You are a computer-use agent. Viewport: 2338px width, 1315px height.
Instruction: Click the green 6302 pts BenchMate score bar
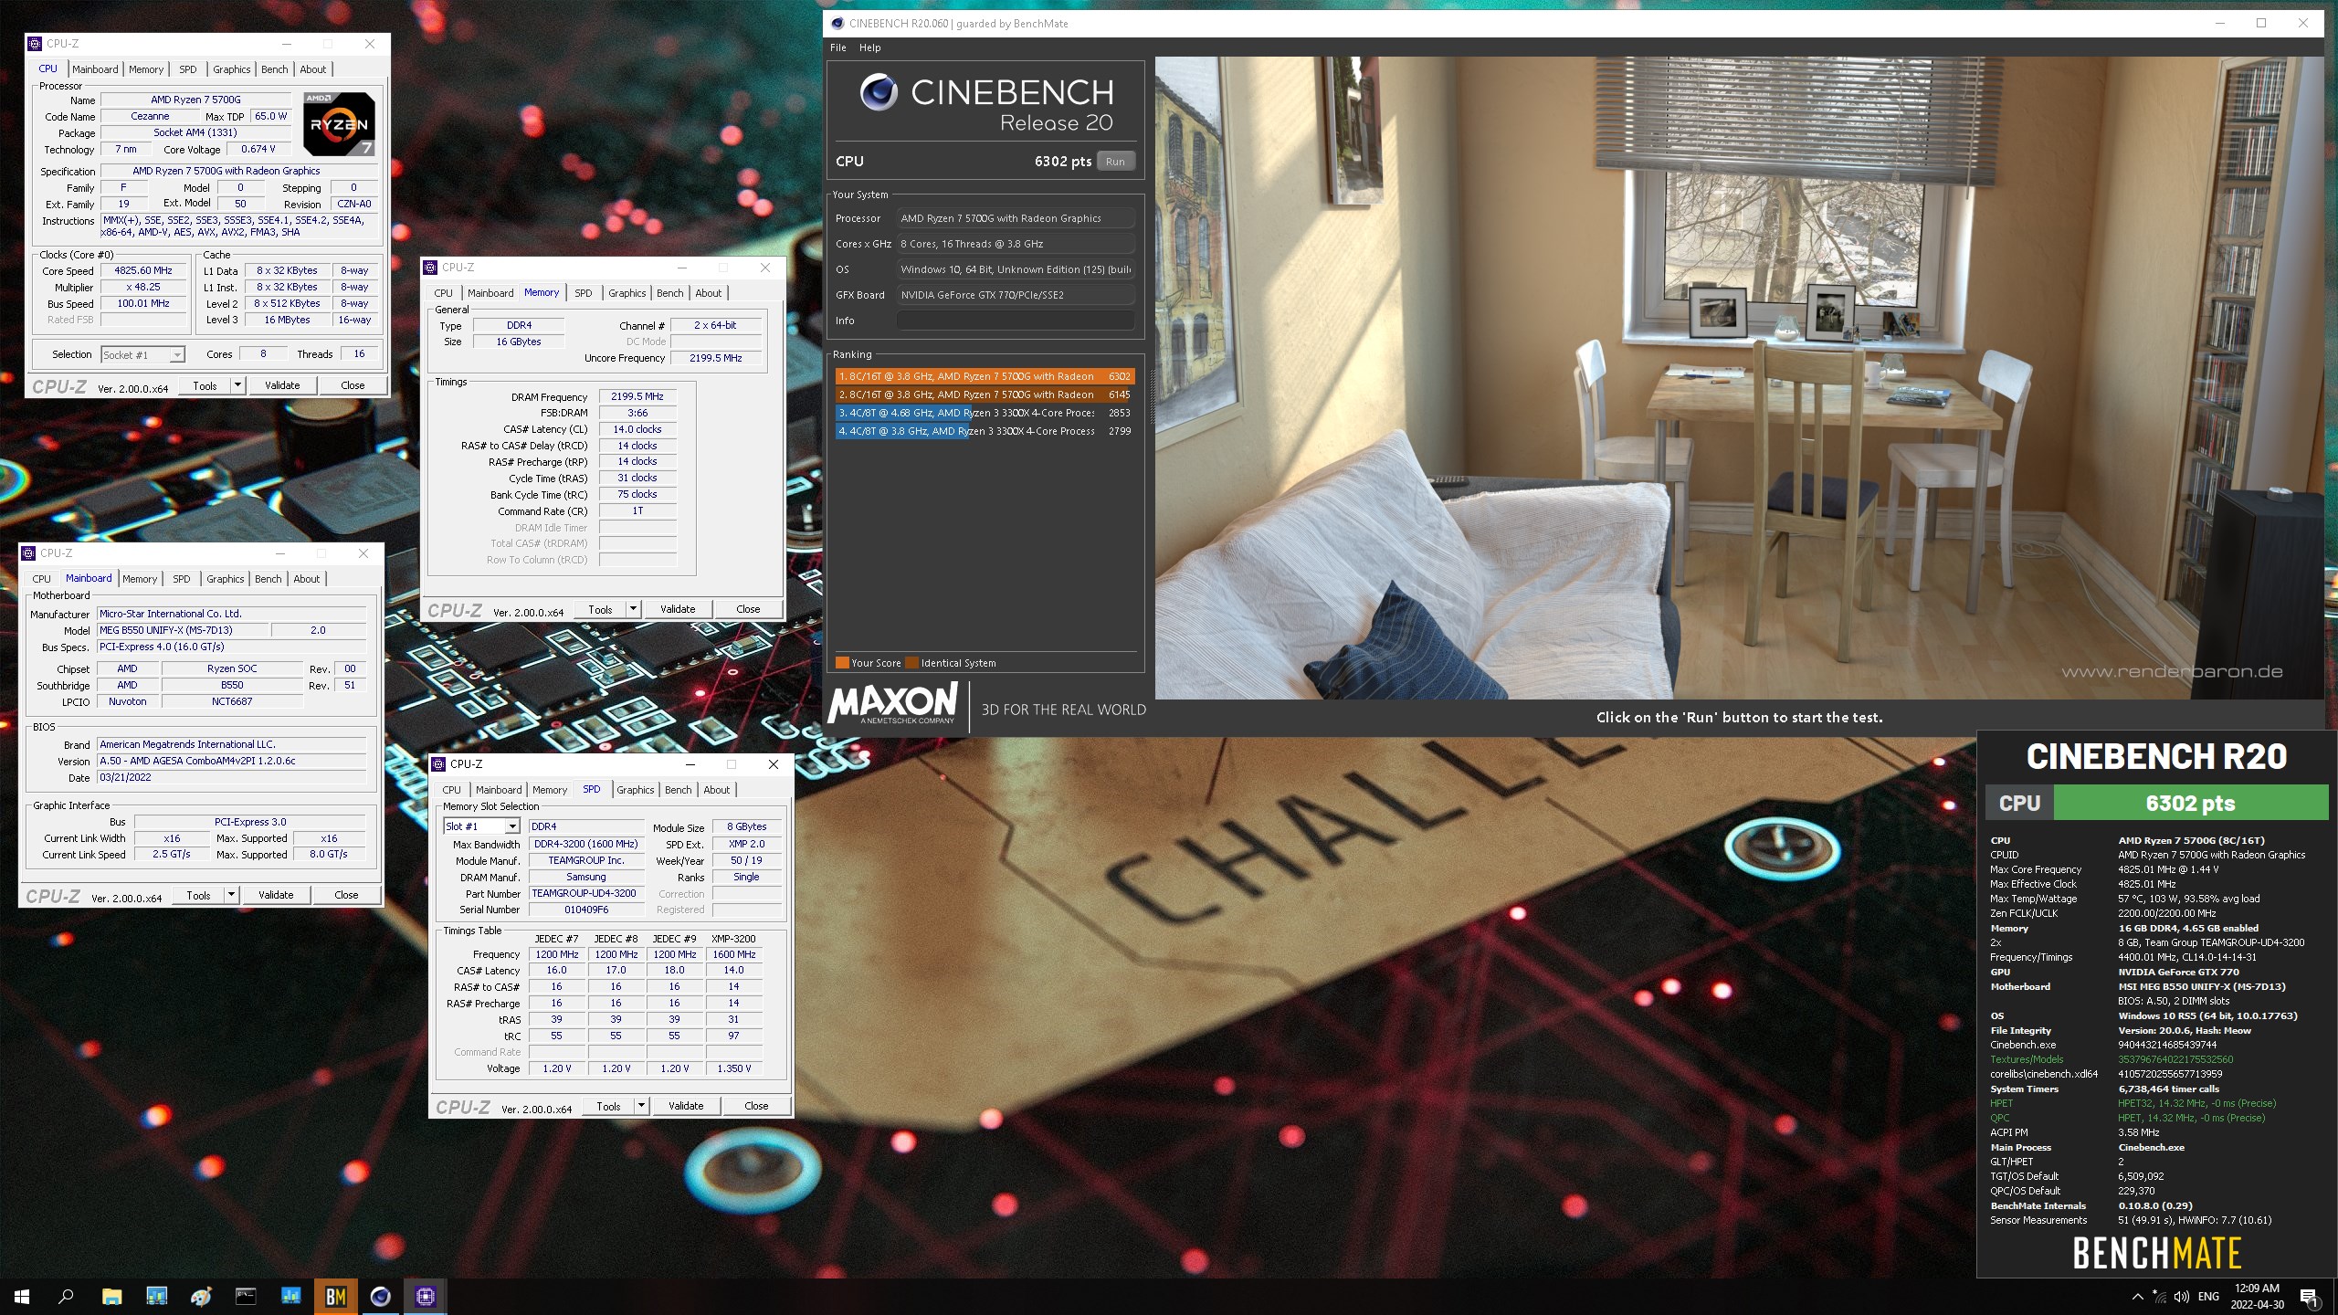[x=2190, y=804]
